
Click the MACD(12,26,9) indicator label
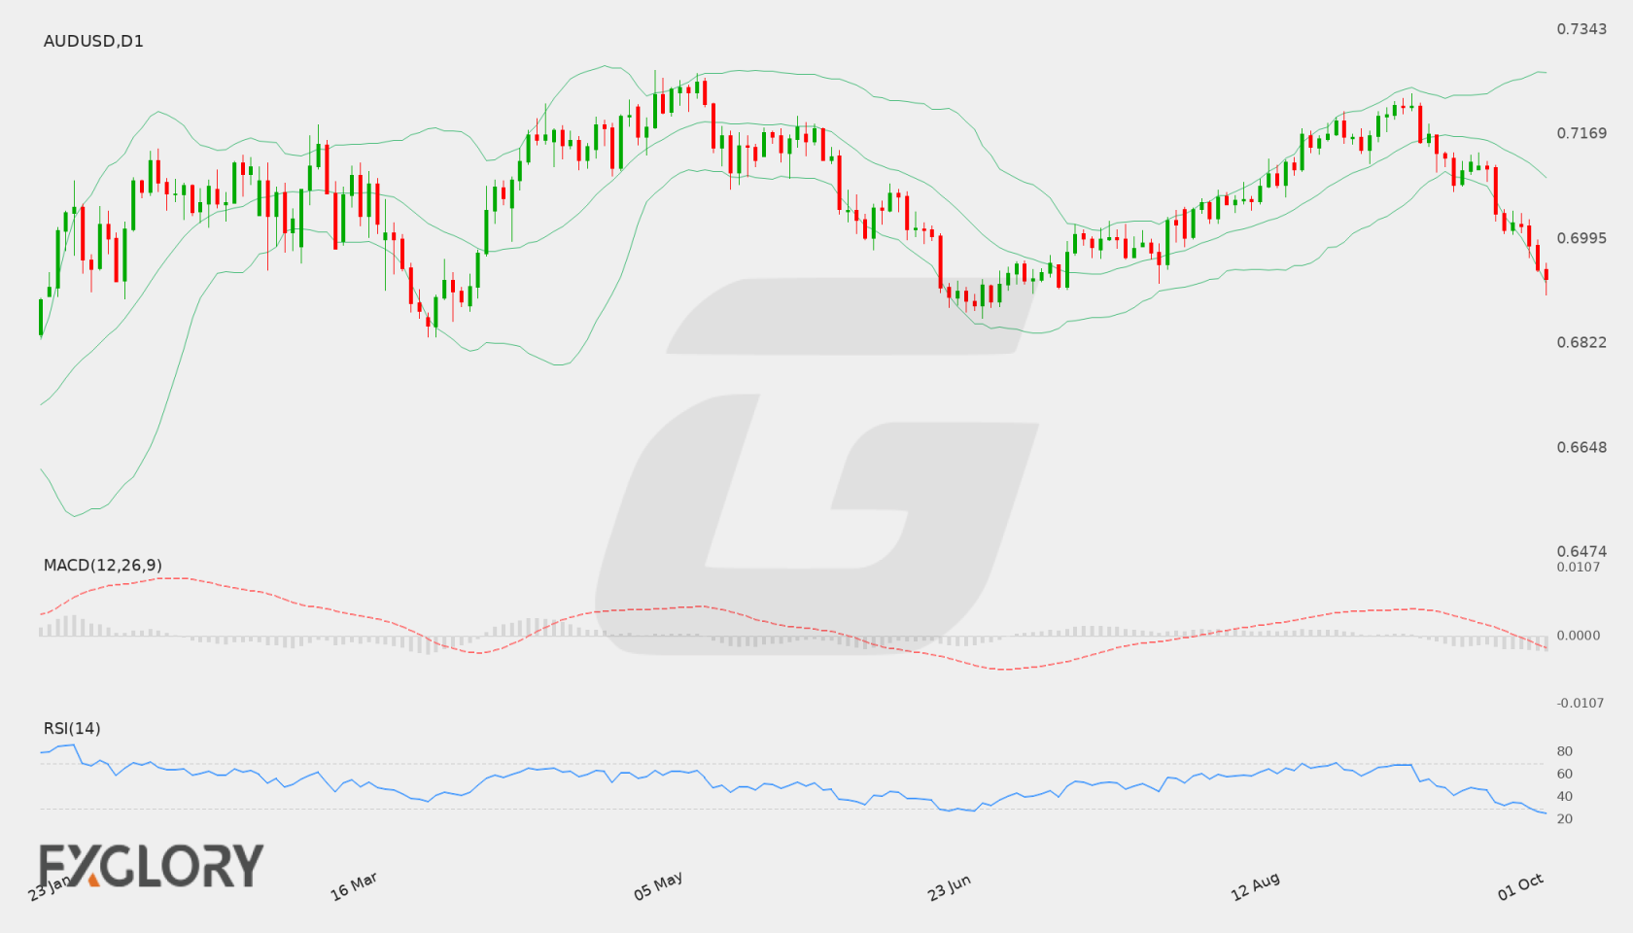point(103,565)
